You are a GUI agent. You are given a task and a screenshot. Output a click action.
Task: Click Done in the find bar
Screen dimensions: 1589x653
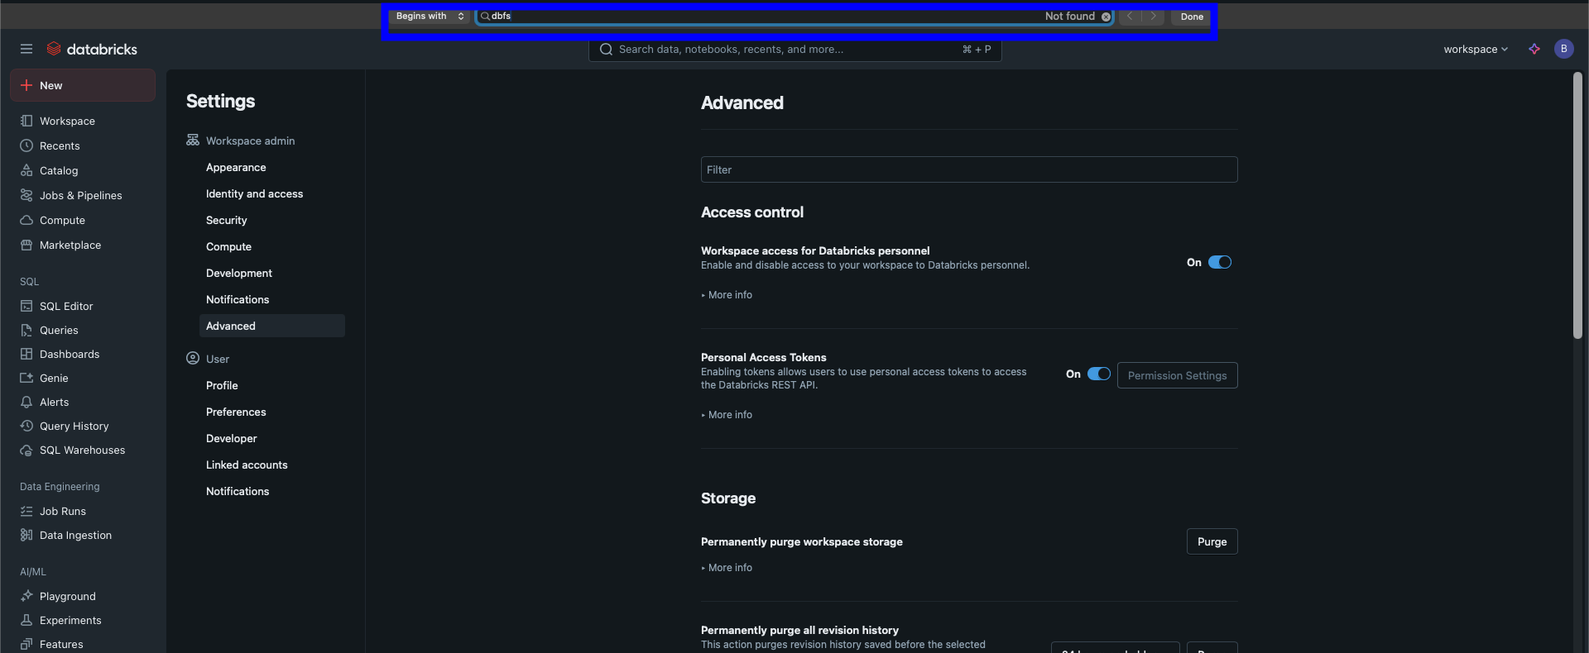tap(1192, 17)
